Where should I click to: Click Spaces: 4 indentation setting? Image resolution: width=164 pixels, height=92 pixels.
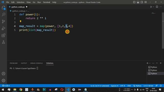click(x=115, y=86)
